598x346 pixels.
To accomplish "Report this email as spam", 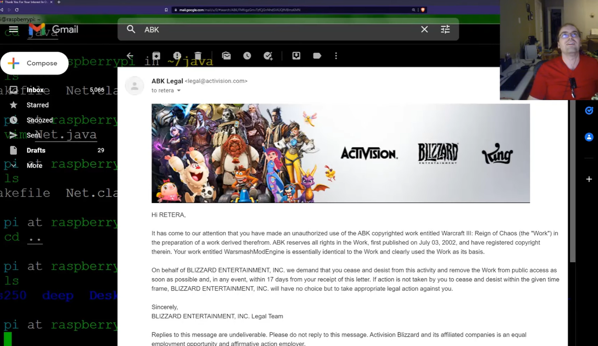I will [177, 56].
